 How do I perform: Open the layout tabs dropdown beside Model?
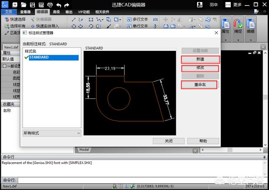point(195,150)
